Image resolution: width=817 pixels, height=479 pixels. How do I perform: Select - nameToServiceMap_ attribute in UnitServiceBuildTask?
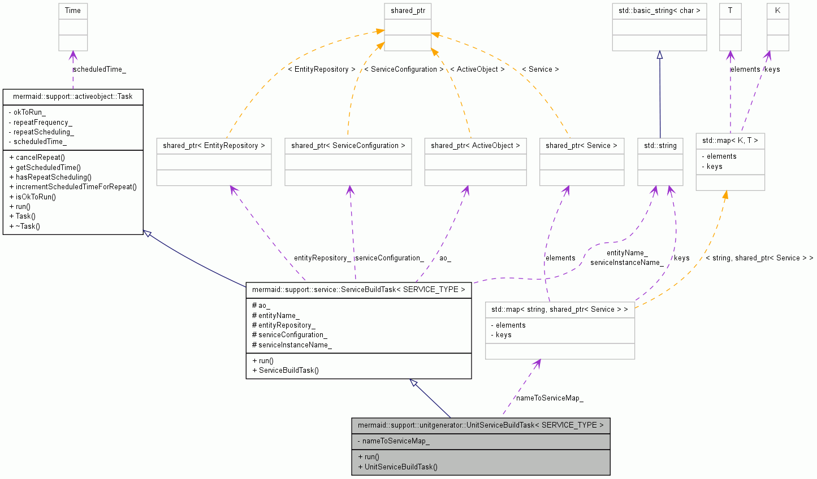(394, 441)
